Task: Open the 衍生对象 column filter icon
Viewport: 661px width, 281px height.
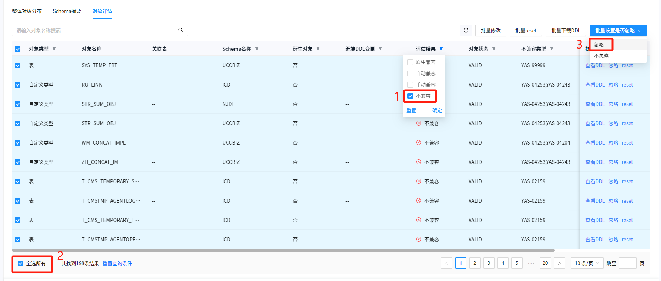Action: click(x=318, y=49)
